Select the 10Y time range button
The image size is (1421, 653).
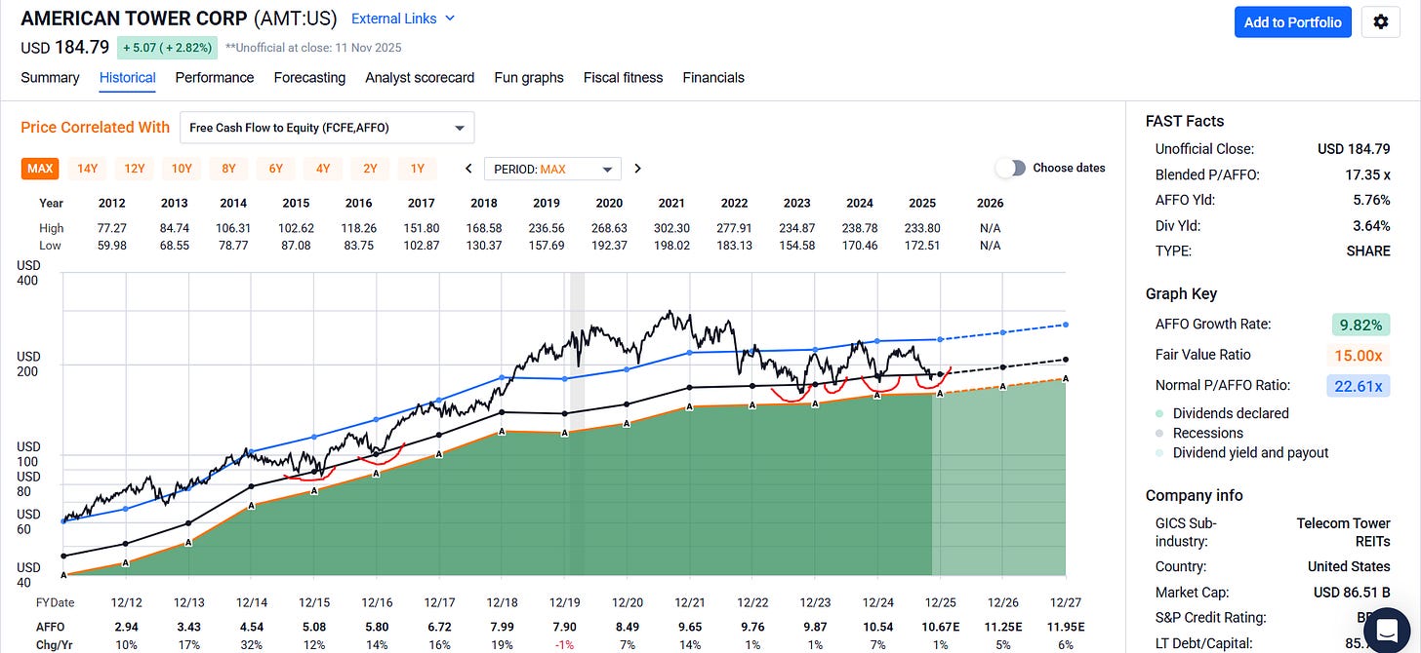[x=182, y=169]
